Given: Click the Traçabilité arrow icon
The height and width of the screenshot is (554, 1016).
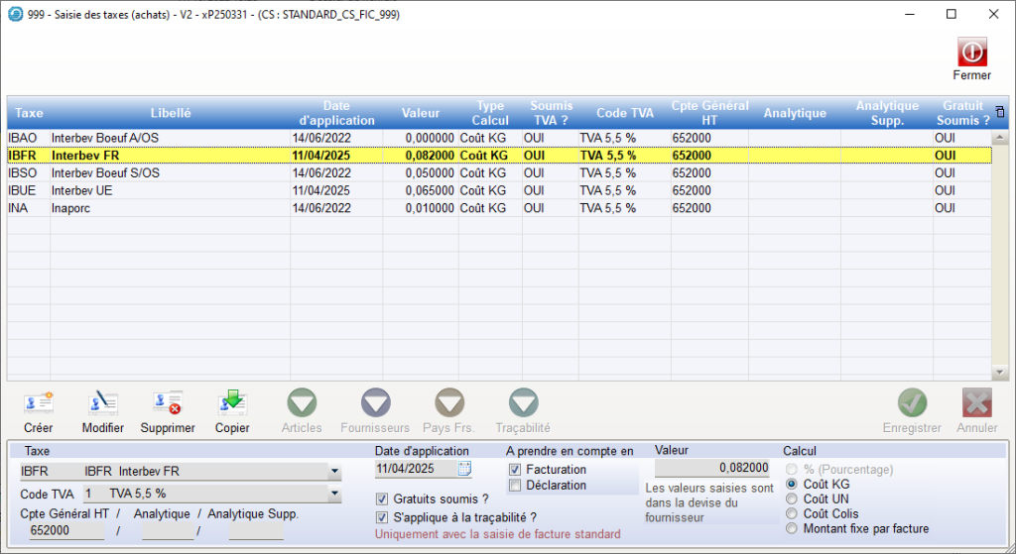Looking at the screenshot, I should [523, 403].
